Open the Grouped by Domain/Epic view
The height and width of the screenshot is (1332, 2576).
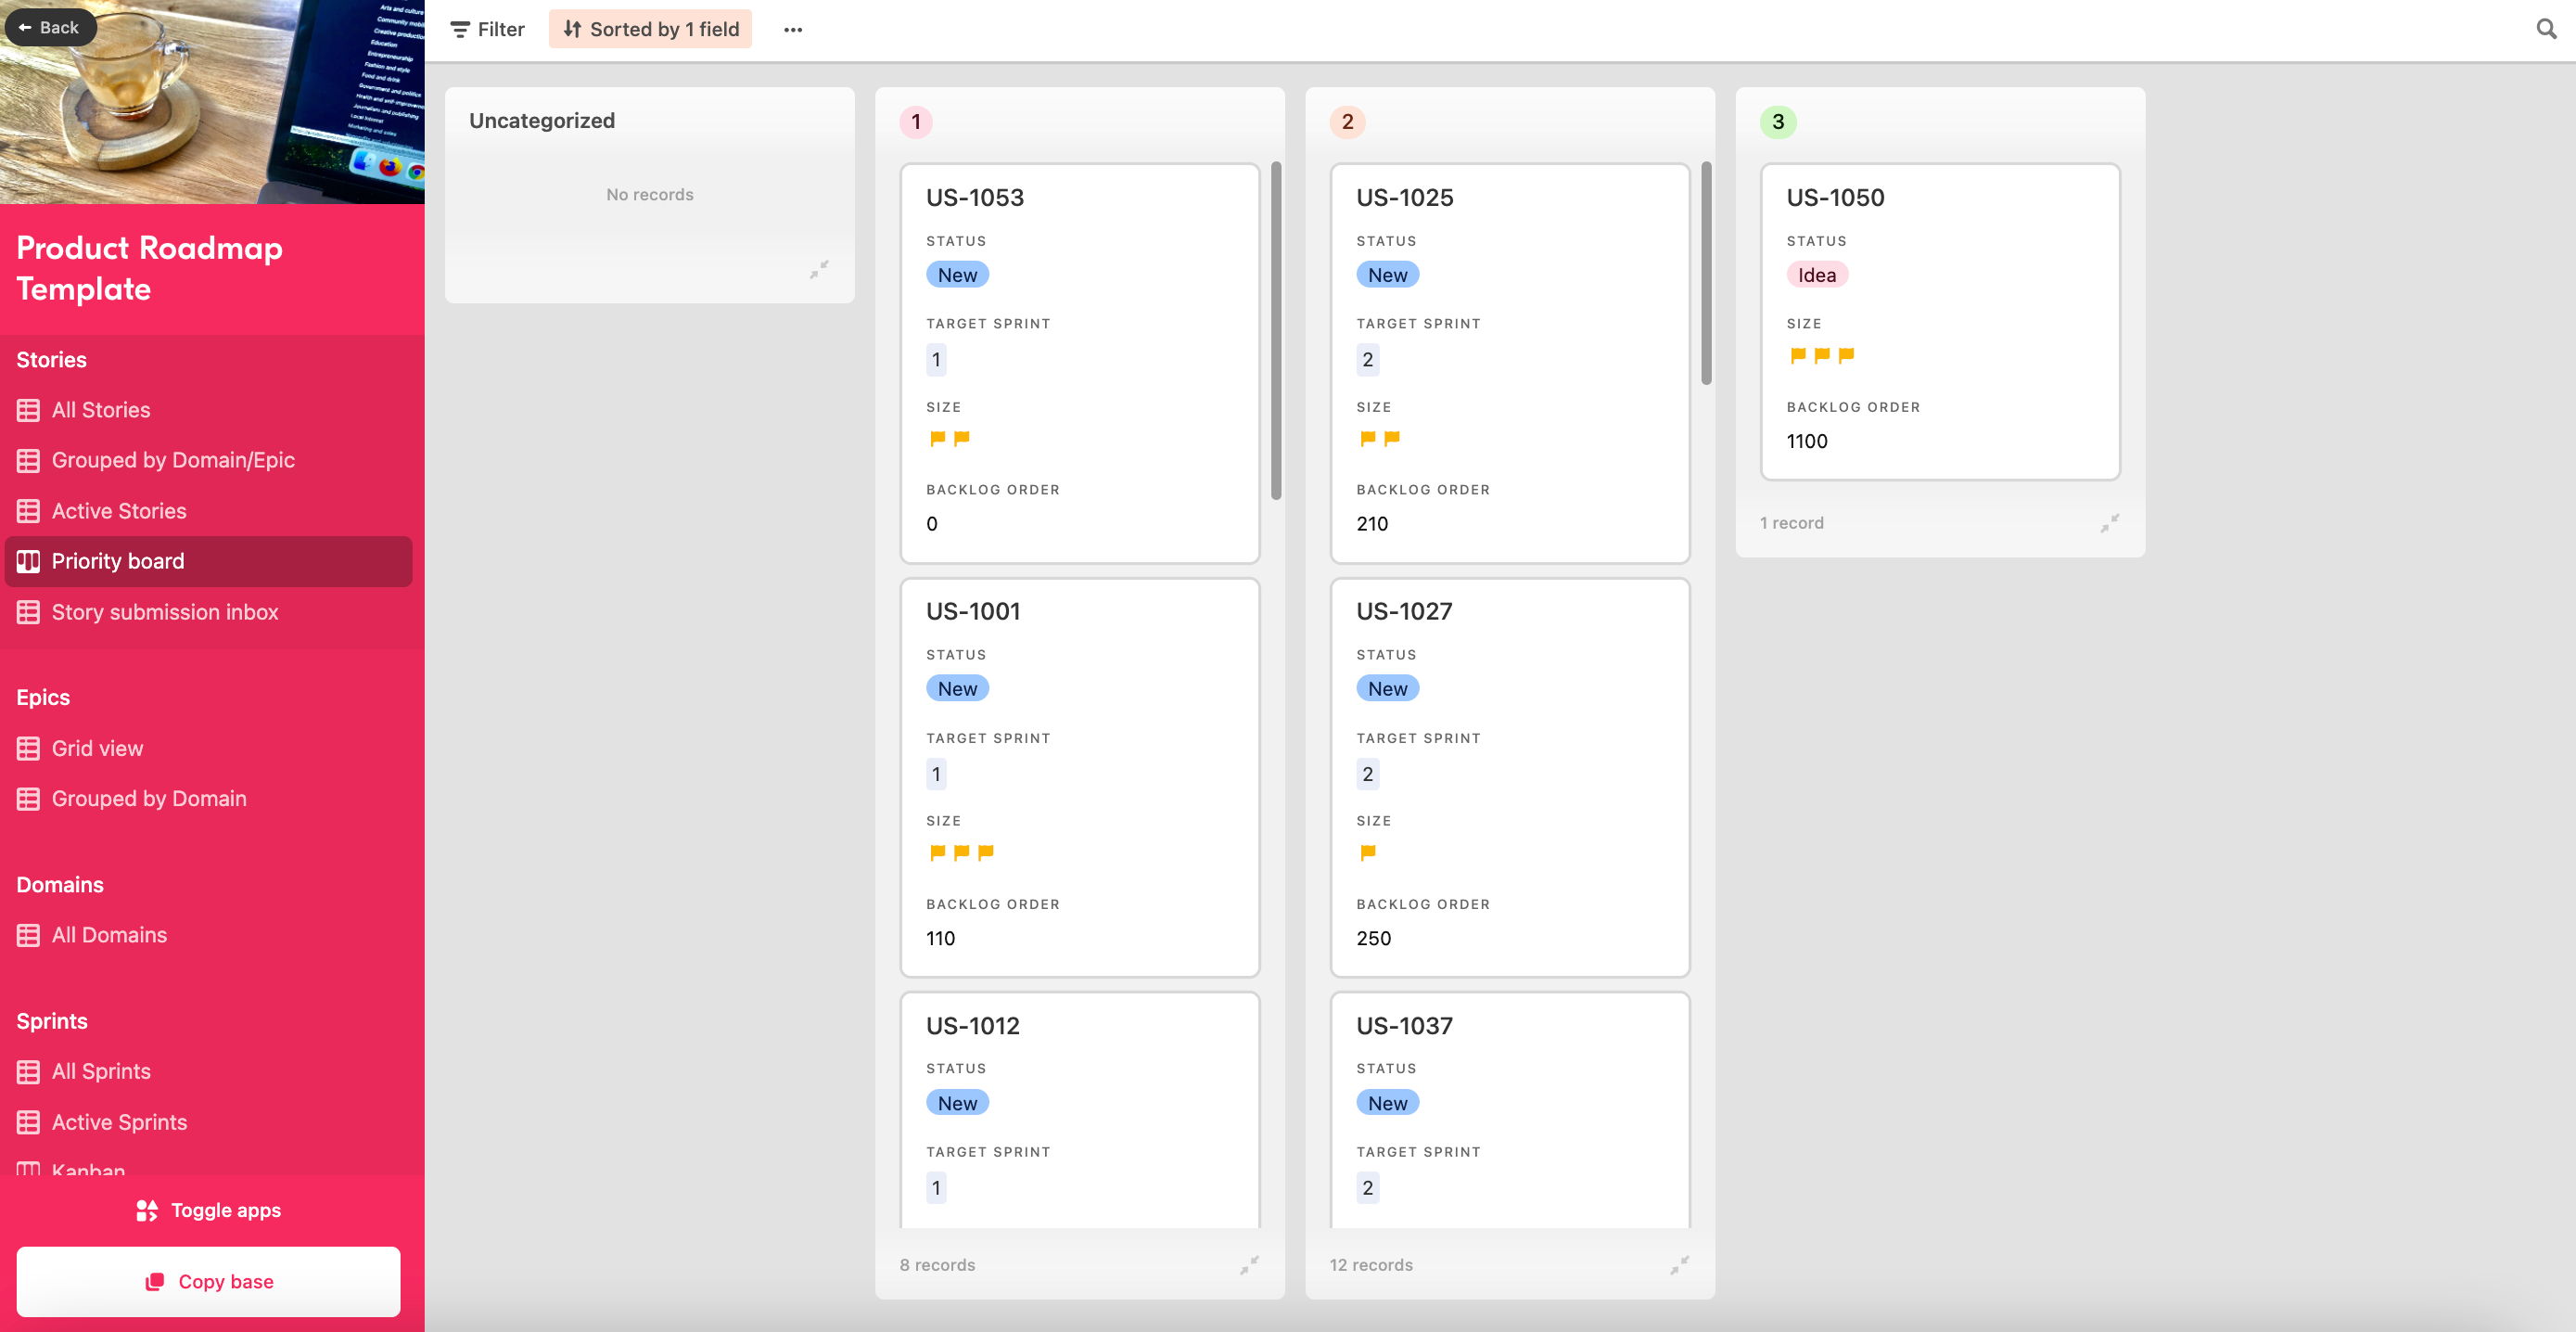(x=172, y=460)
